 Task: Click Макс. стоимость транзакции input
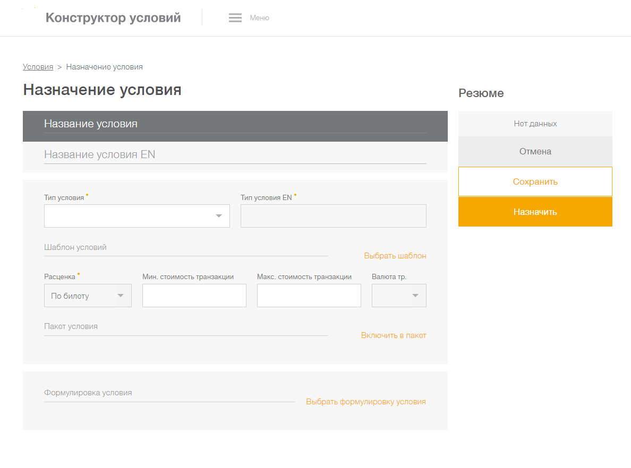click(x=309, y=296)
